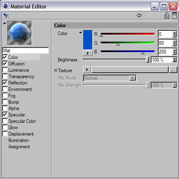Expand the arrow button under the color swatch
This screenshot has width=179, height=179.
click(88, 53)
